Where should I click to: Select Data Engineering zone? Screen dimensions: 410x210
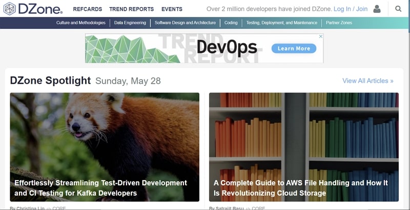[130, 23]
